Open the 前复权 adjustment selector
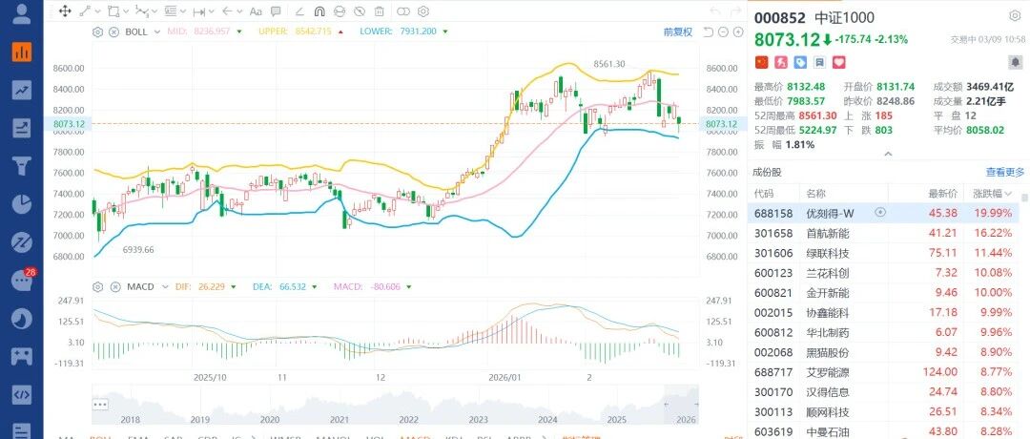This screenshot has height=439, width=1030. click(x=678, y=31)
